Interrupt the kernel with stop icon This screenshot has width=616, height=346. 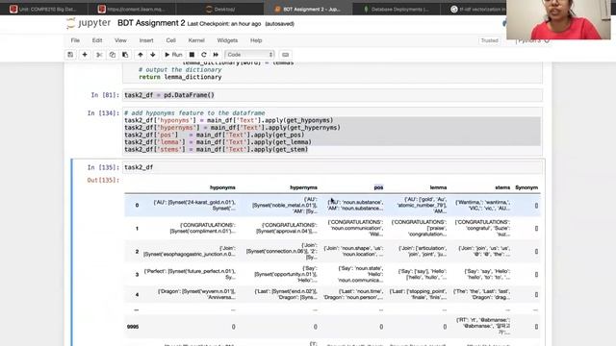pyautogui.click(x=192, y=55)
